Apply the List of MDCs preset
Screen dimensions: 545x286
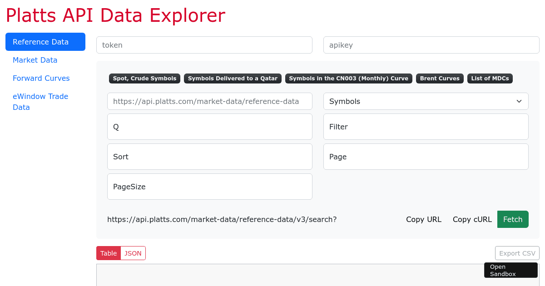[490, 78]
